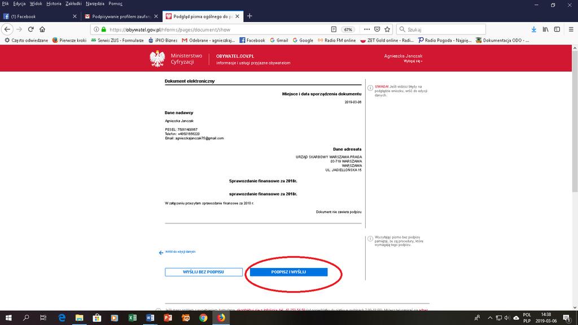Open the Gmail bookmark
Image resolution: width=578 pixels, height=325 pixels.
point(279,40)
